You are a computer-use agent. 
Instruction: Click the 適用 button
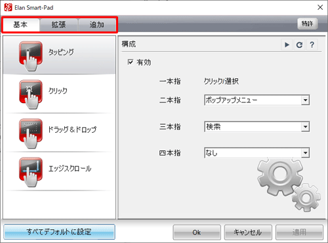point(299,232)
